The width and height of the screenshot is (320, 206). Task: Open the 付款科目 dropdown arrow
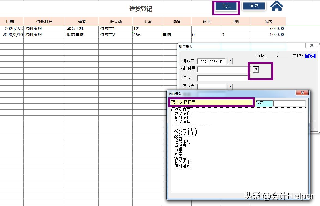(x=256, y=69)
